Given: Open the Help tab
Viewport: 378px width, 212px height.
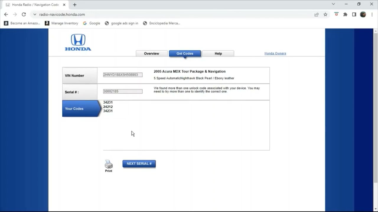Looking at the screenshot, I should point(218,54).
